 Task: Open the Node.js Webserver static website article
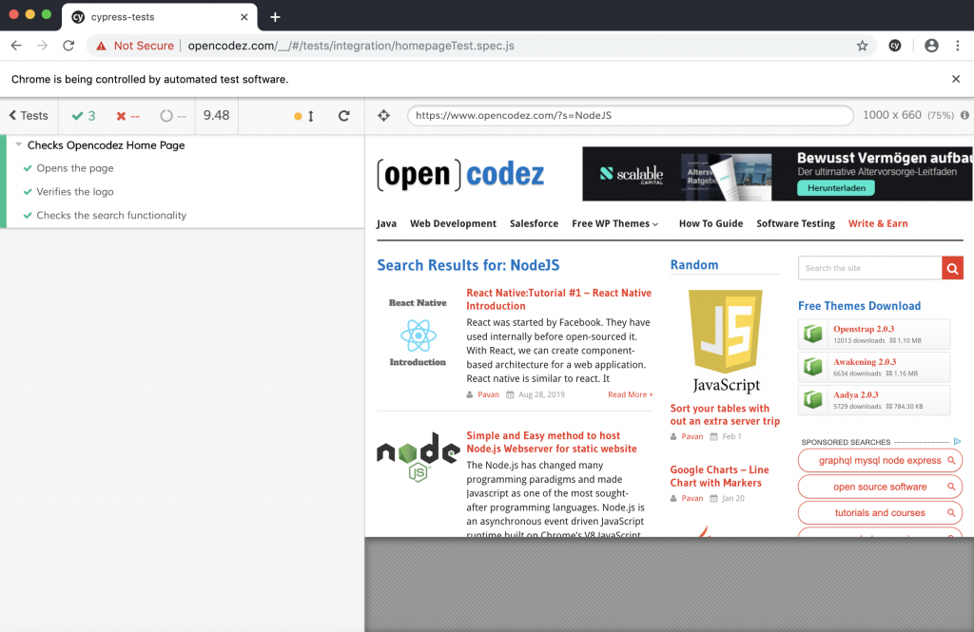point(551,442)
